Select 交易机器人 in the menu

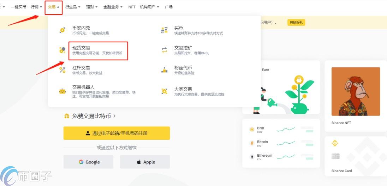[x=104, y=91]
